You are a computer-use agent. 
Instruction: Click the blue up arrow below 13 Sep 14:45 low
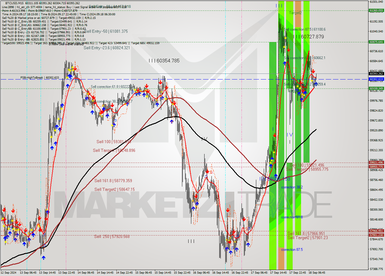click(x=44, y=257)
